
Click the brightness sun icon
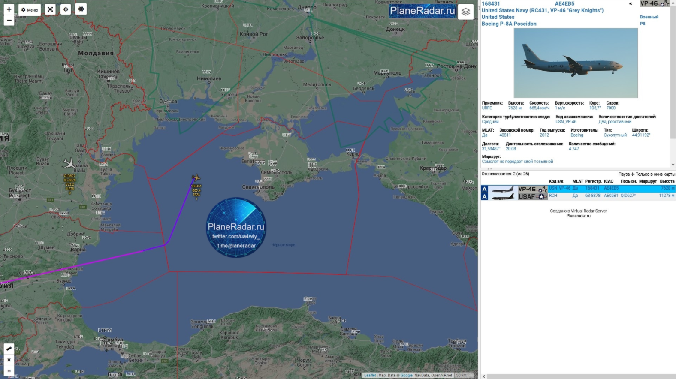click(x=81, y=9)
